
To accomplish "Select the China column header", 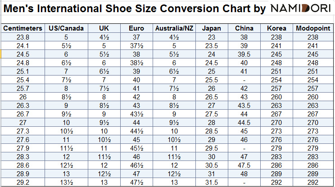I will click(244, 28).
